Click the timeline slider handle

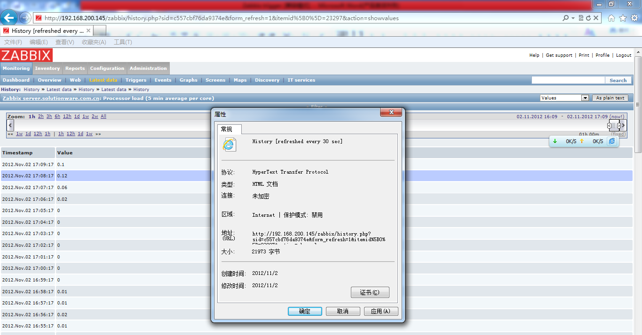tap(614, 125)
